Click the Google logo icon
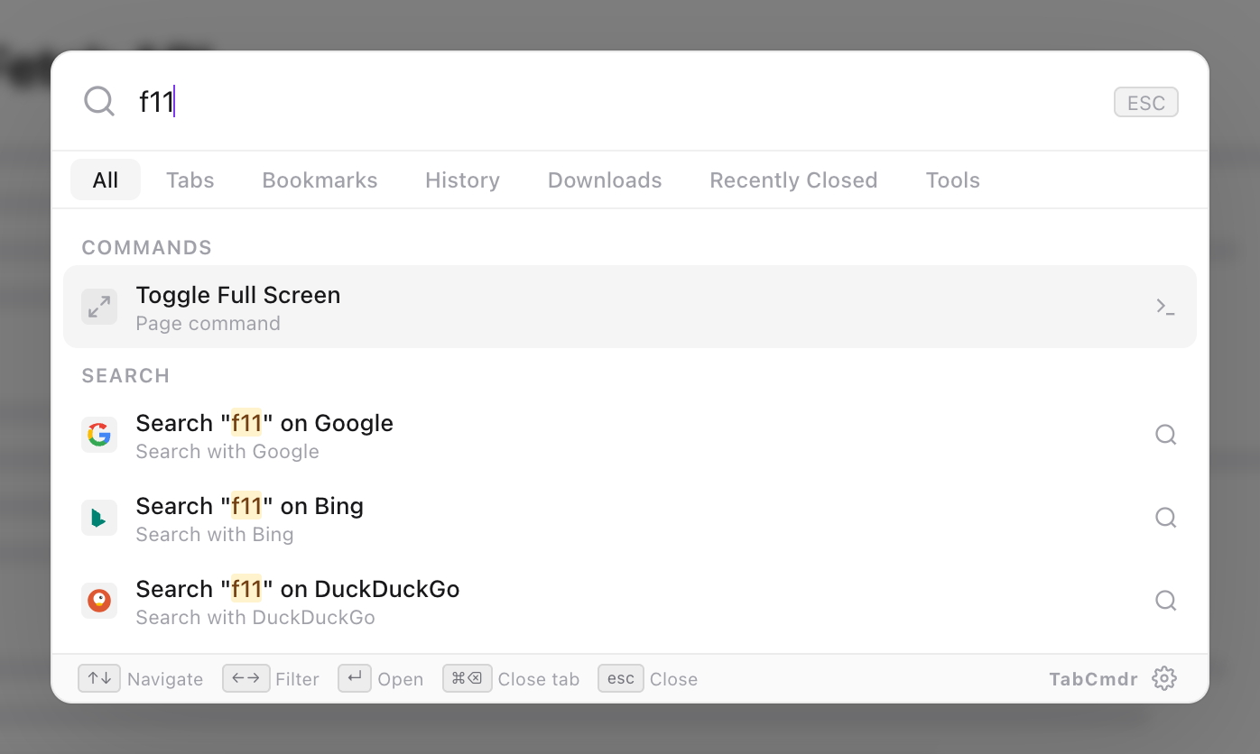 coord(99,435)
